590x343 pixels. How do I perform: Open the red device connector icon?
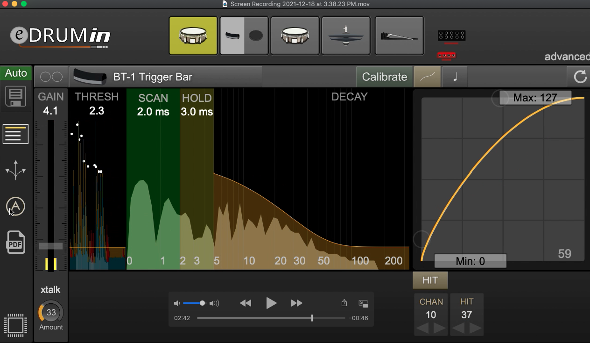[446, 56]
